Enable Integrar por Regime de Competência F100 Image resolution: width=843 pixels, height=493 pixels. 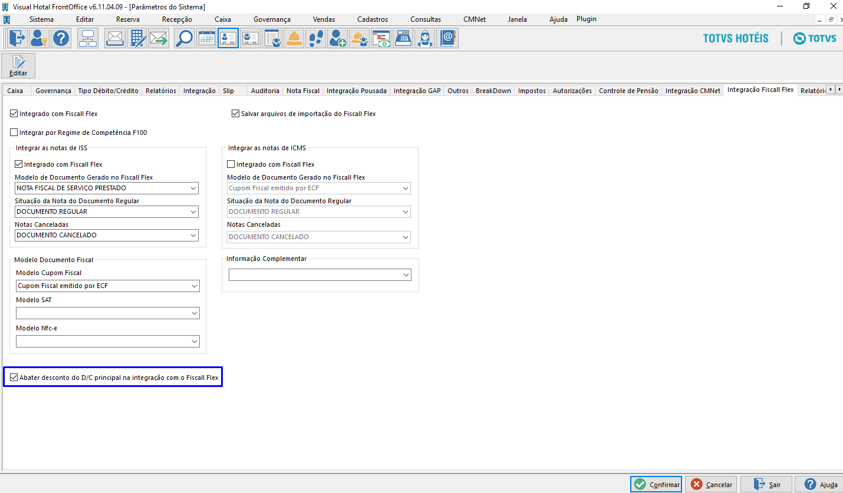tap(14, 133)
